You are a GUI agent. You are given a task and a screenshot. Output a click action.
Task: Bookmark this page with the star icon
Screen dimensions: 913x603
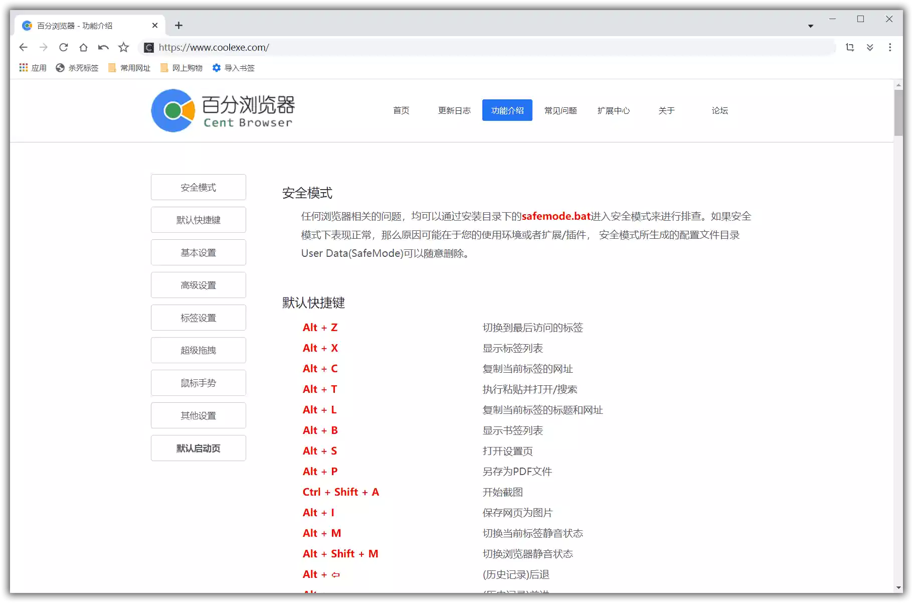pyautogui.click(x=123, y=47)
